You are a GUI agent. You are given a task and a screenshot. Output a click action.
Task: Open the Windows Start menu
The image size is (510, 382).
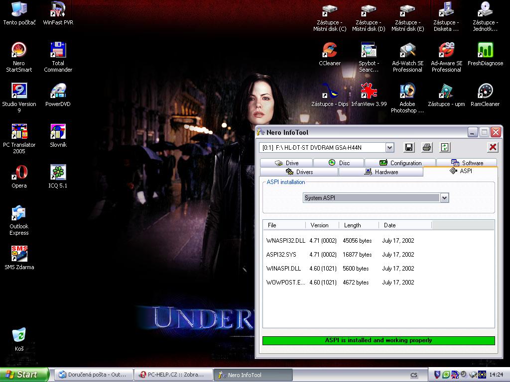[24, 375]
